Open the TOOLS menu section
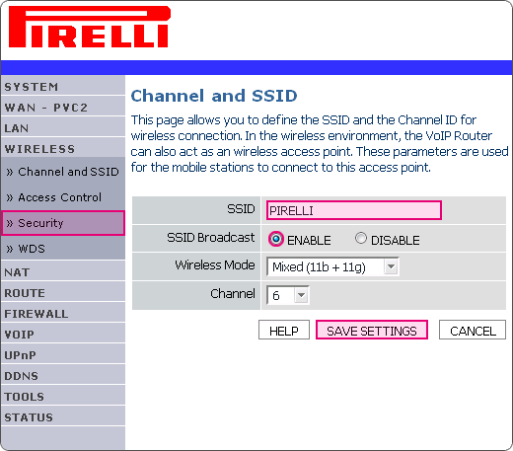This screenshot has width=513, height=451. coord(63,397)
